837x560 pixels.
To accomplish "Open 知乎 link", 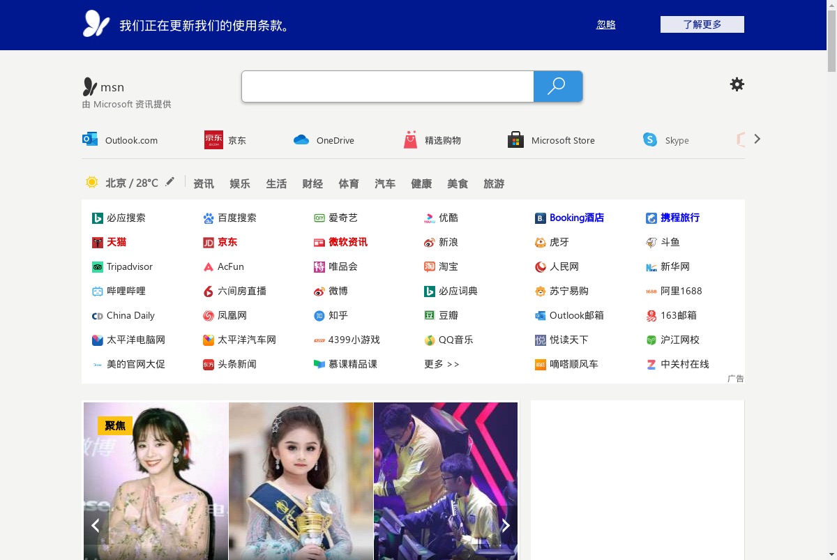I will coord(331,315).
